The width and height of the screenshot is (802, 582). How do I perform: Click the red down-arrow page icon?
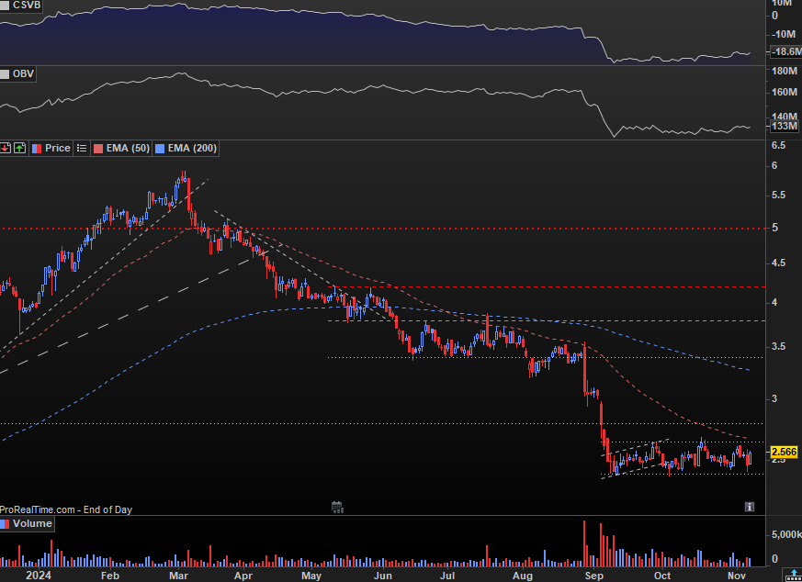pyautogui.click(x=6, y=148)
